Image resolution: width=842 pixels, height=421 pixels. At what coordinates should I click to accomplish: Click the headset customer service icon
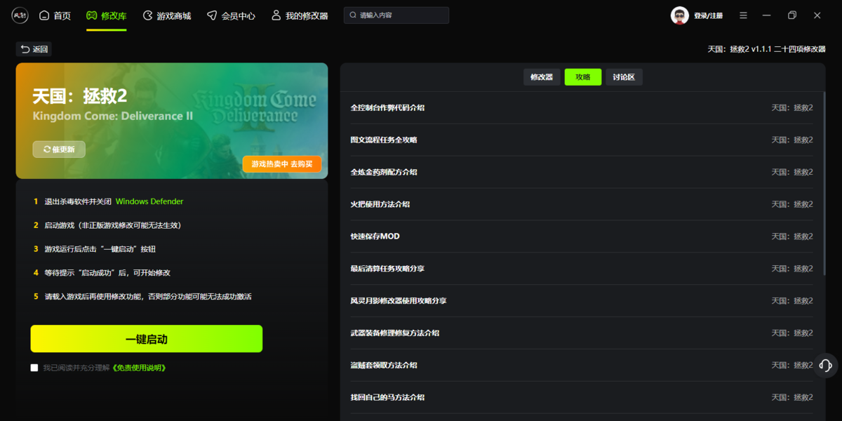826,366
